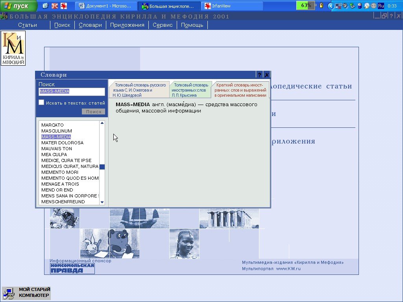This screenshot has width=403, height=302.
Task: Click the Комсомольская правда sponsor logo
Action: [72, 269]
